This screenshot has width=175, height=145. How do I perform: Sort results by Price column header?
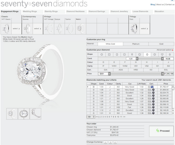click(166, 84)
